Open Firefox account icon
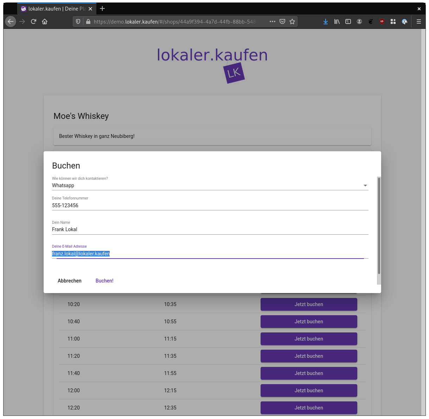This screenshot has width=429, height=419. (x=359, y=21)
